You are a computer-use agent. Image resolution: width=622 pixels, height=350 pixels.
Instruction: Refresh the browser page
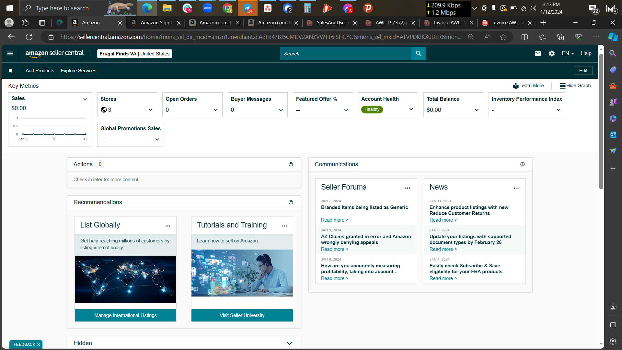pos(29,37)
